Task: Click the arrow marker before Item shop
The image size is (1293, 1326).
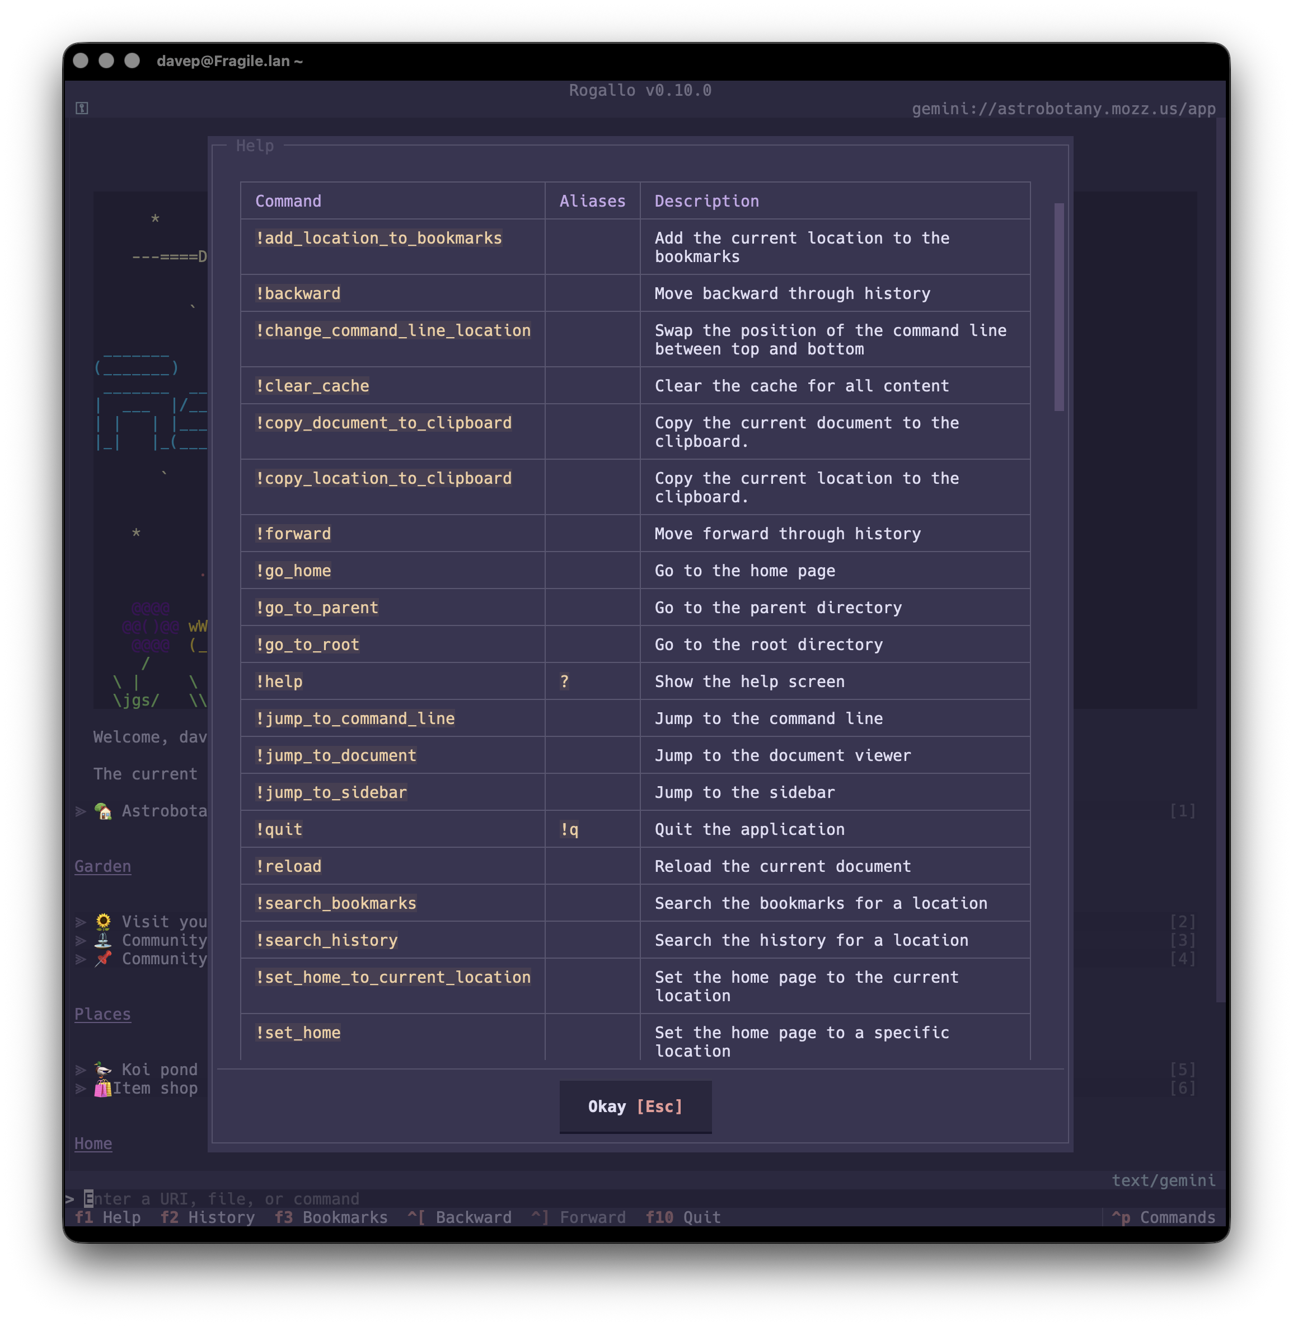Action: tap(80, 1087)
